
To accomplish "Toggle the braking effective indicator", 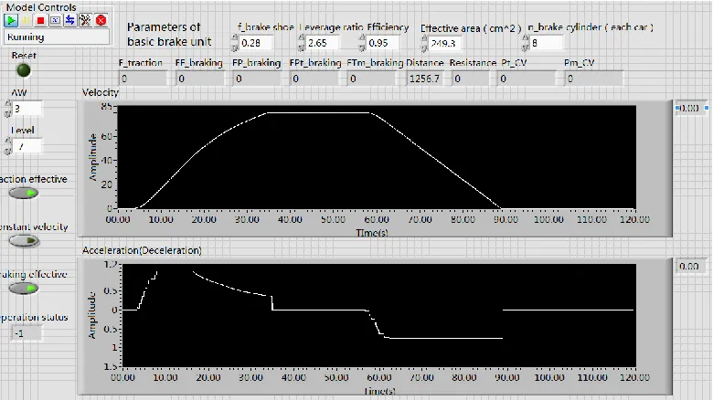I will (x=24, y=289).
